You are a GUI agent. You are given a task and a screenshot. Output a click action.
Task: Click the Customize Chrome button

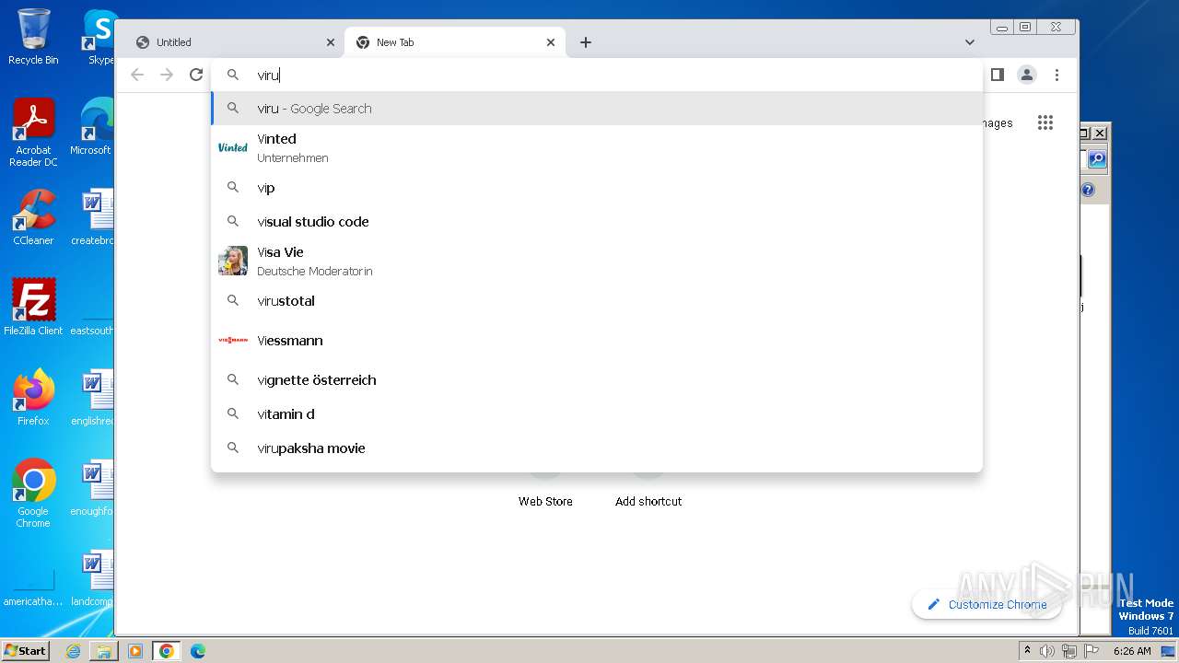[x=986, y=604]
